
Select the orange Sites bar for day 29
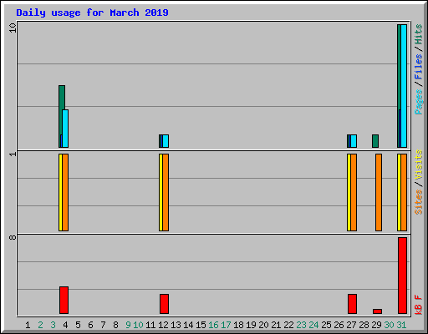(x=379, y=192)
